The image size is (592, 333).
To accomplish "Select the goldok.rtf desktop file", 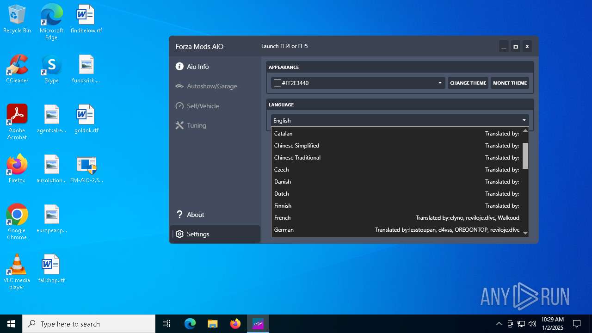I will (x=86, y=119).
